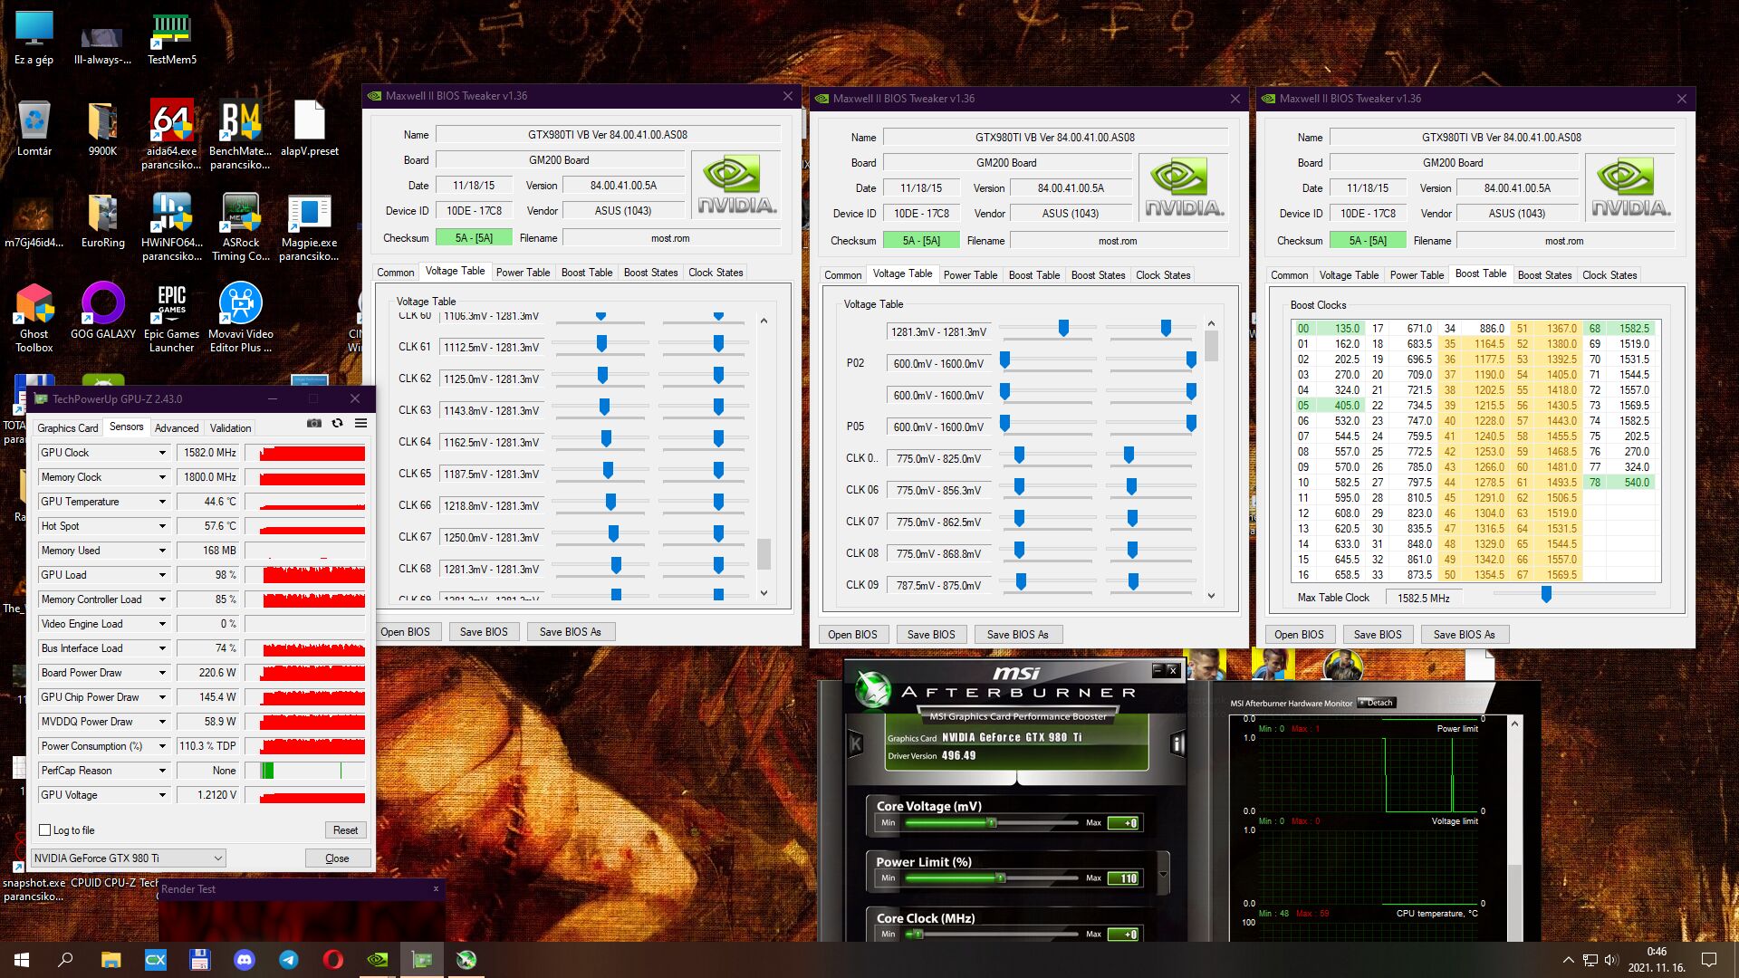Click Afterburner Hardware Monitor scroll-up arrow
The height and width of the screenshot is (978, 1739).
click(1514, 724)
